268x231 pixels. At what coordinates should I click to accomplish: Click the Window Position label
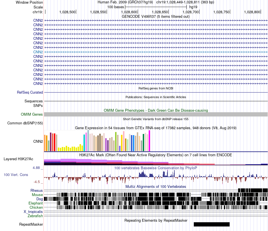[29, 2]
